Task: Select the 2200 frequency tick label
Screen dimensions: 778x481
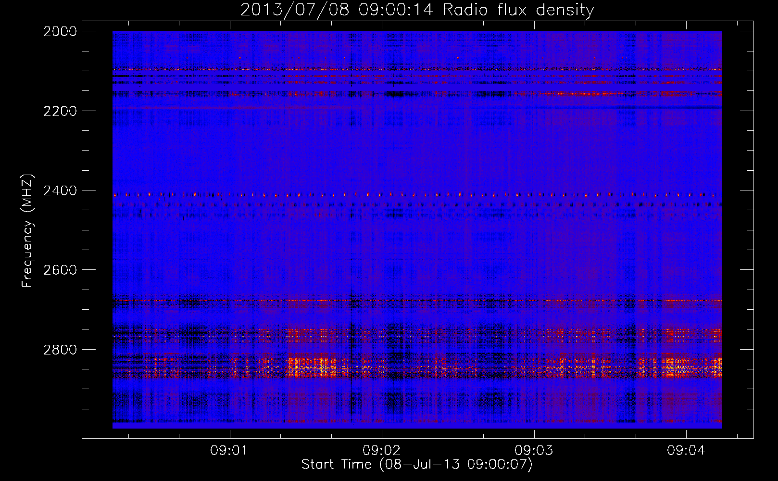Action: pyautogui.click(x=60, y=111)
